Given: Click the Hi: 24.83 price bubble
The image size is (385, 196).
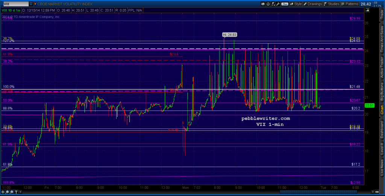Looking at the screenshot, I should (229, 34).
